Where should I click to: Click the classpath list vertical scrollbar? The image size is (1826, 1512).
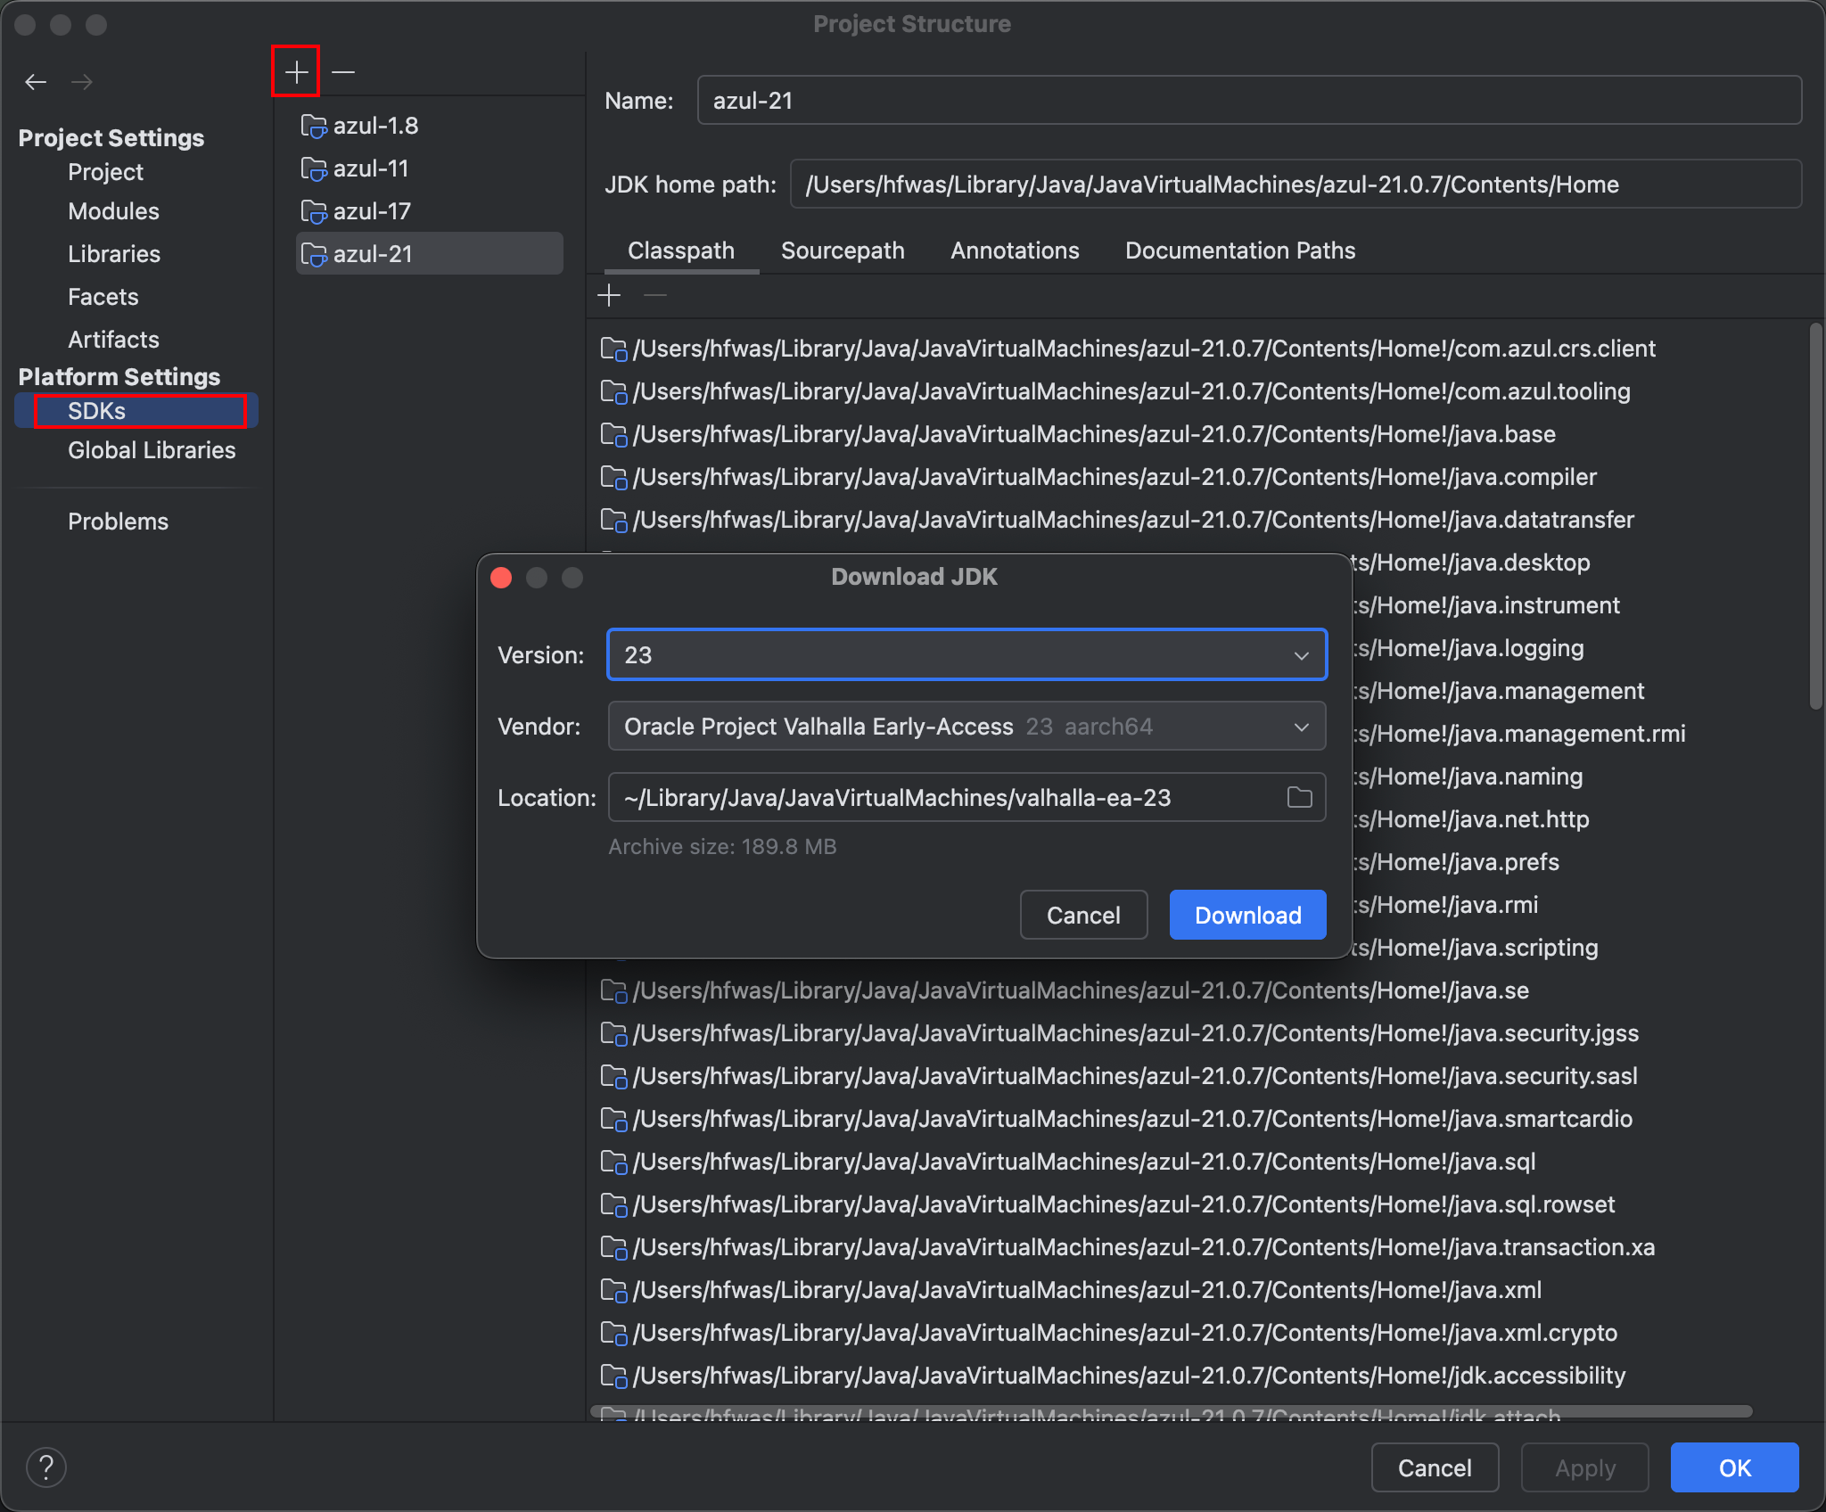click(1815, 517)
